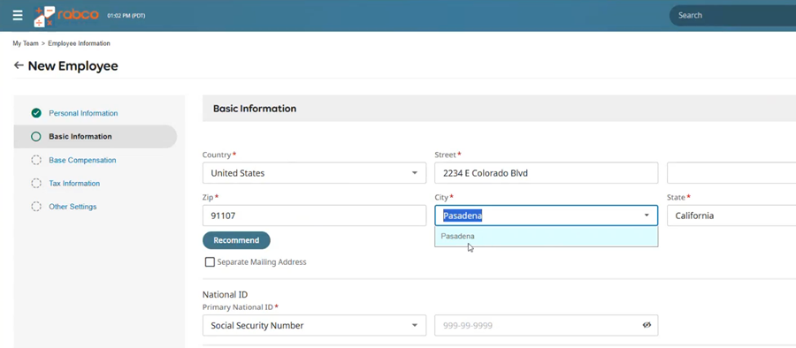Go to the Tax Information step

74,183
